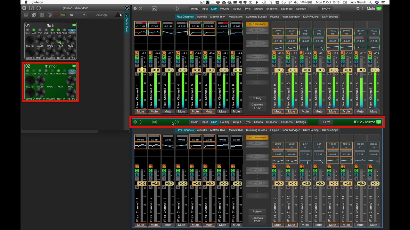The width and height of the screenshot is (410, 230).
Task: Click the device list icon in globcon toolbar
Action: click(x=26, y=15)
